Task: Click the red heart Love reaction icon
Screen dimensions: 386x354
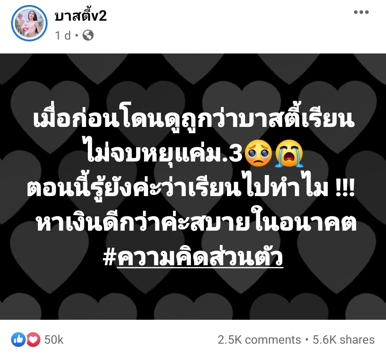Action: point(33,339)
